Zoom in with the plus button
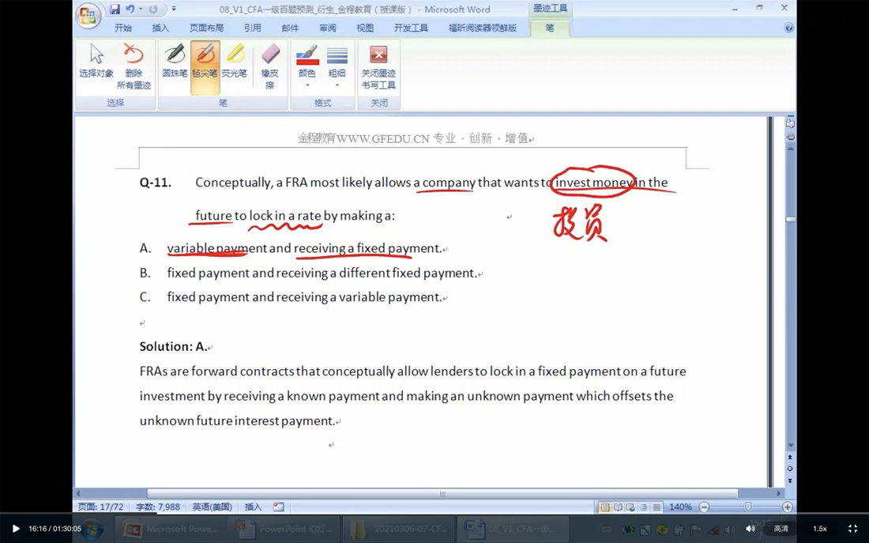 (787, 507)
